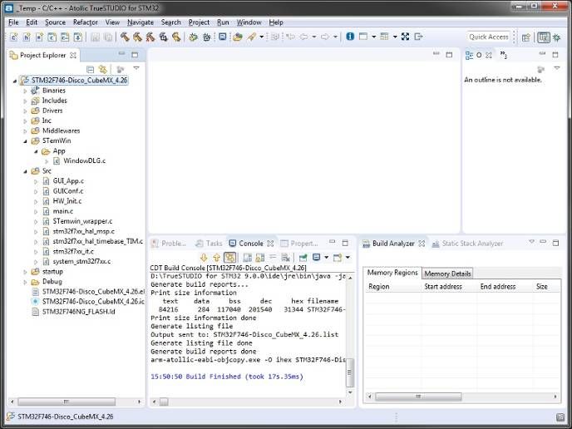Collapse the Src folder
572x429 pixels.
25,171
